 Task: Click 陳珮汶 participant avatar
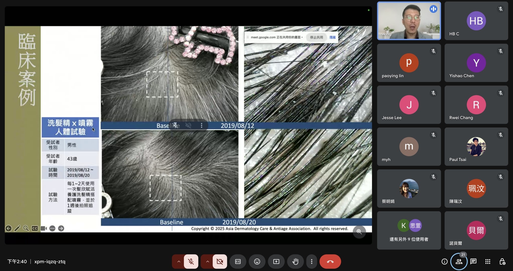tap(476, 188)
